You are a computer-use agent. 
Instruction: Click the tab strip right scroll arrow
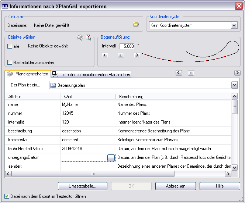click(x=237, y=73)
